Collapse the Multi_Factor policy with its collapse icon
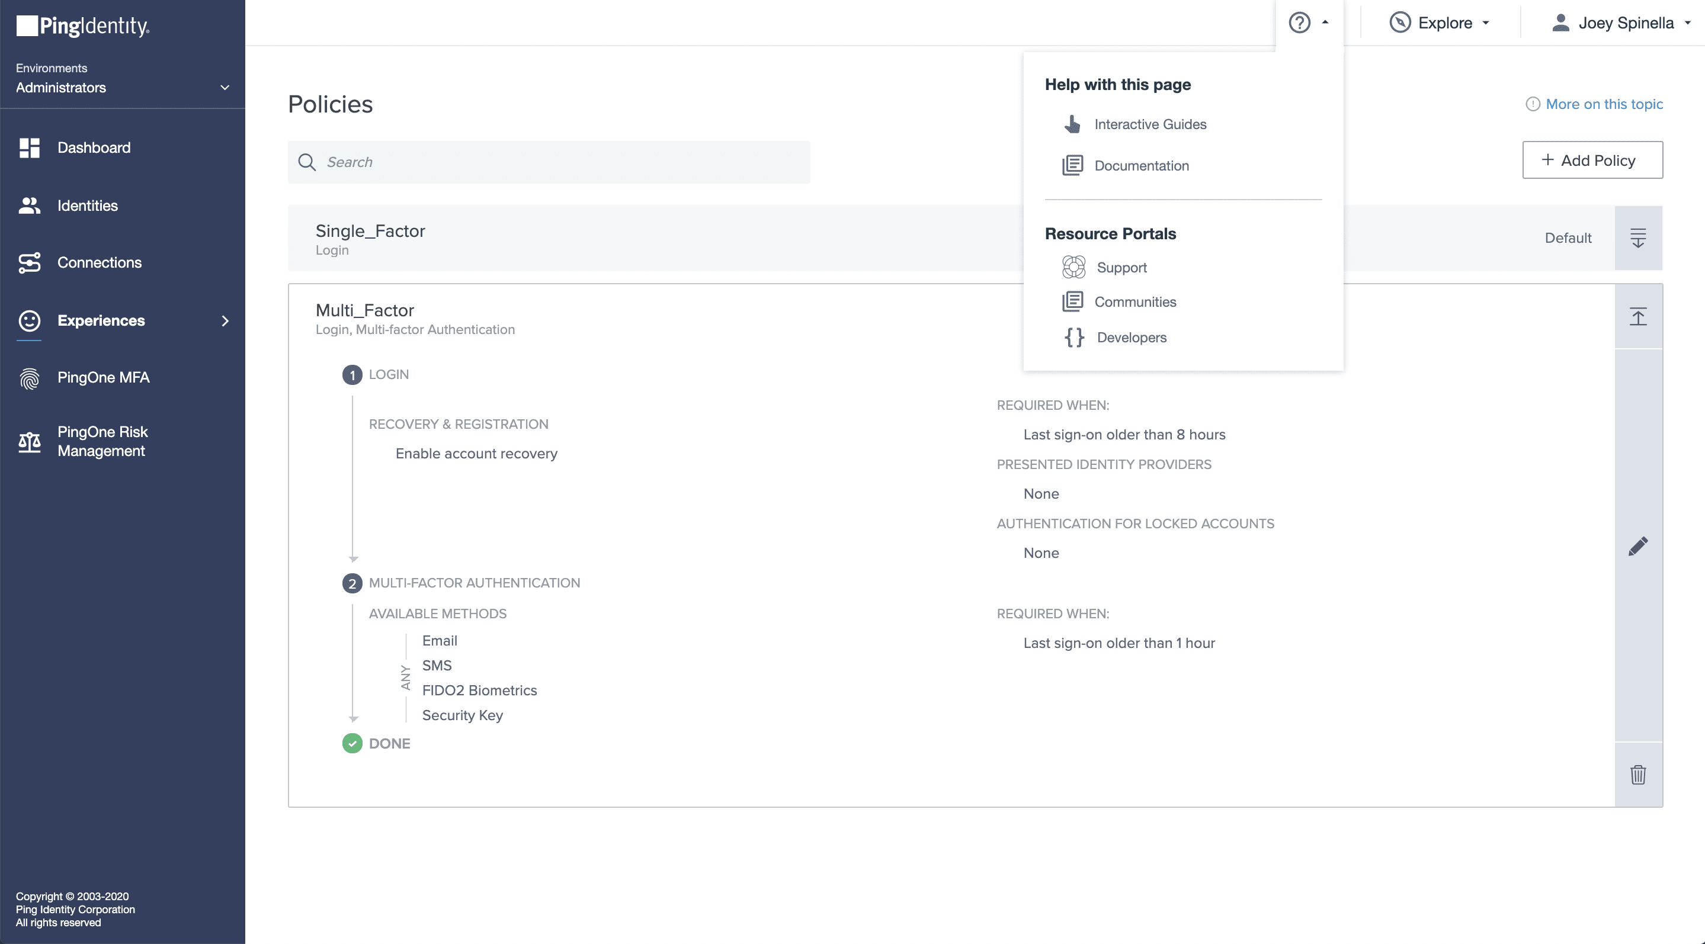Image resolution: width=1705 pixels, height=944 pixels. coord(1638,316)
